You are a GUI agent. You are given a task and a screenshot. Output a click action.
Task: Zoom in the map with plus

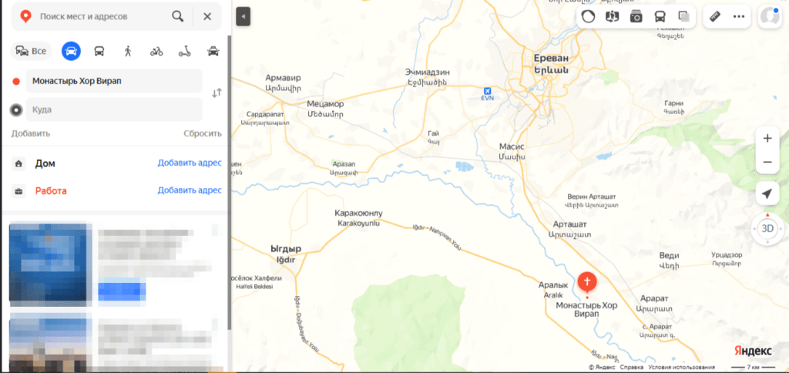coord(767,139)
